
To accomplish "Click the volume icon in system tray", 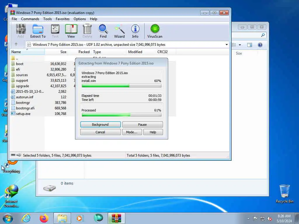I will pos(270,218).
